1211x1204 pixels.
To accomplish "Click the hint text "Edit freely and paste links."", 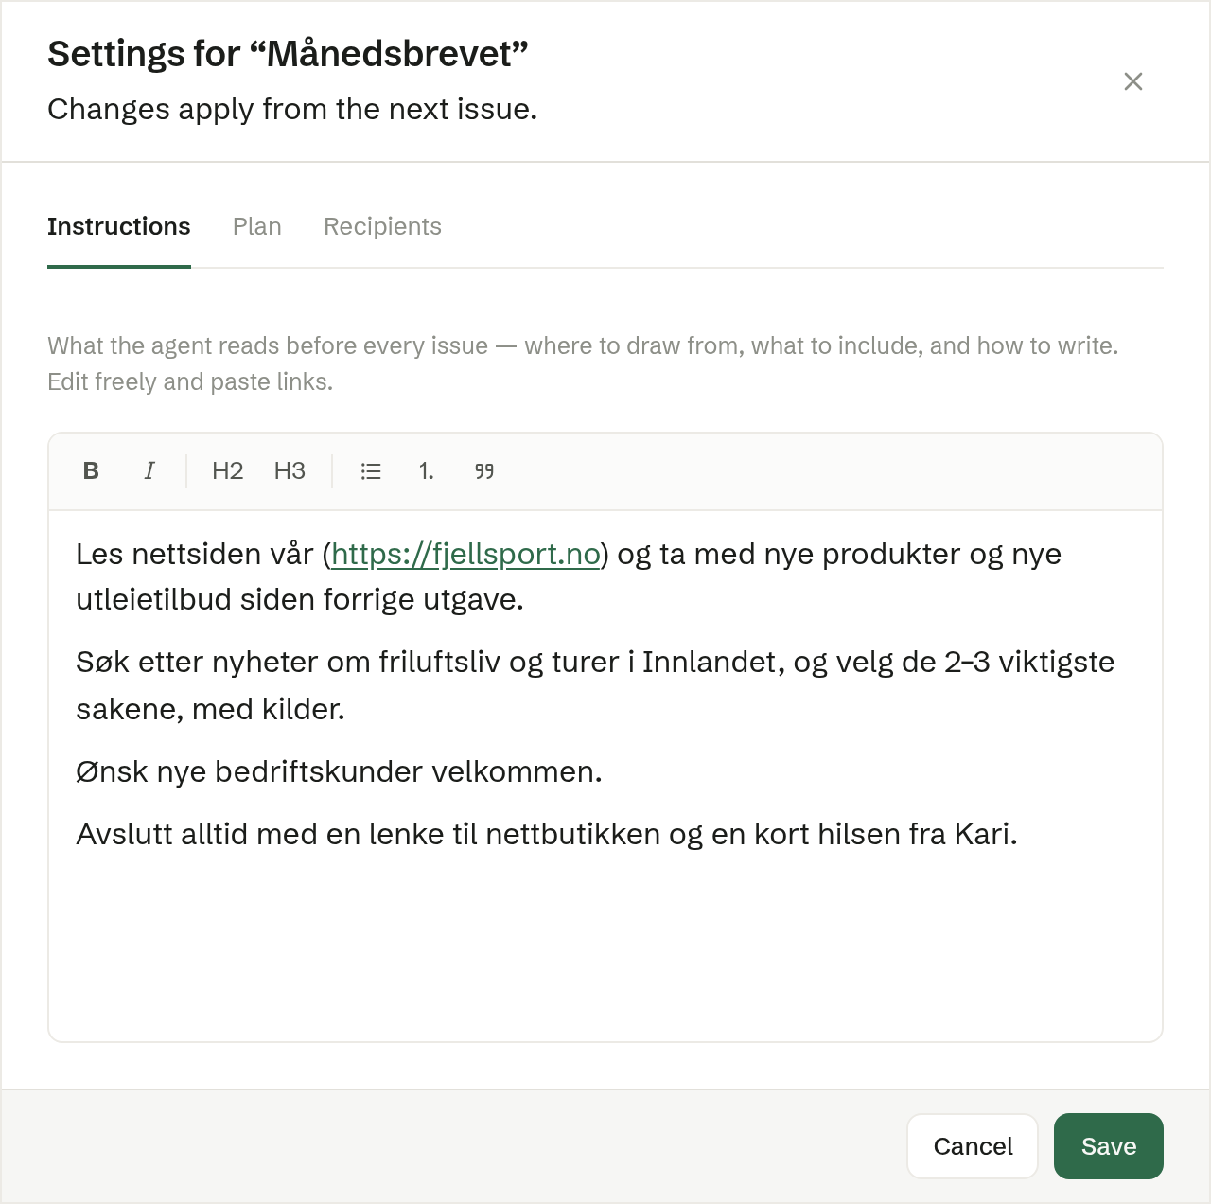I will 190,381.
